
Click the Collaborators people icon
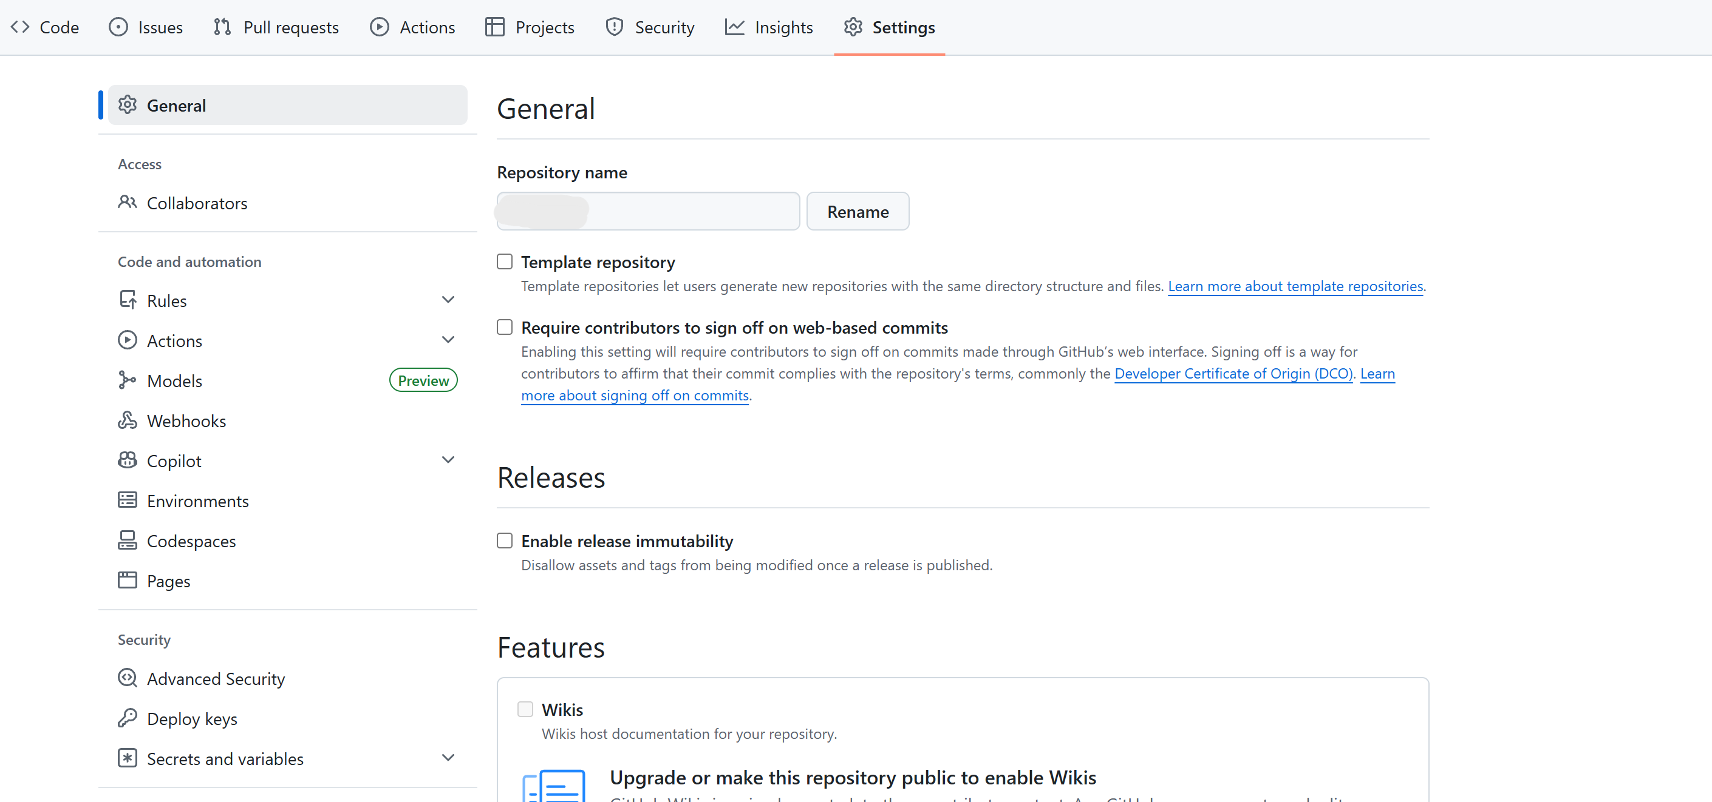[x=127, y=203]
